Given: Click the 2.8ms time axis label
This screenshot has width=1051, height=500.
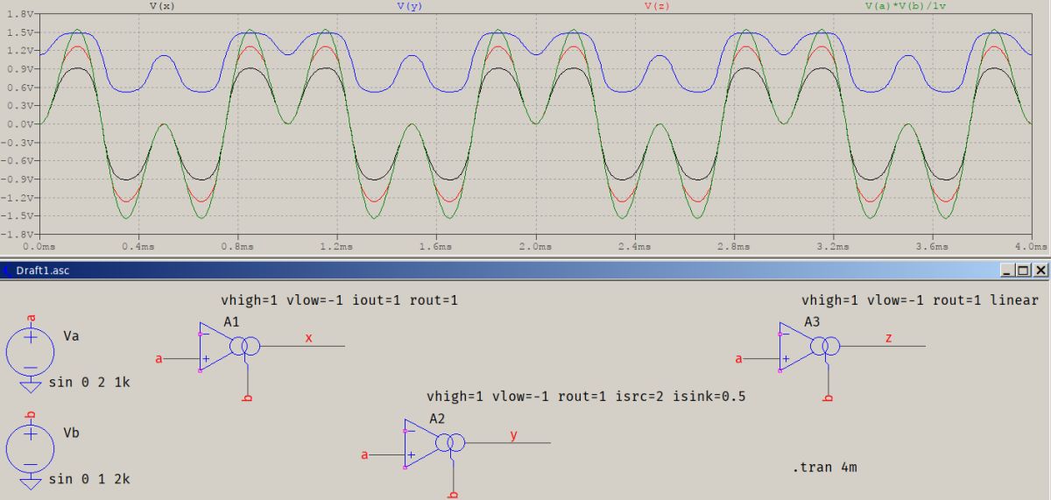Looking at the screenshot, I should click(x=733, y=248).
